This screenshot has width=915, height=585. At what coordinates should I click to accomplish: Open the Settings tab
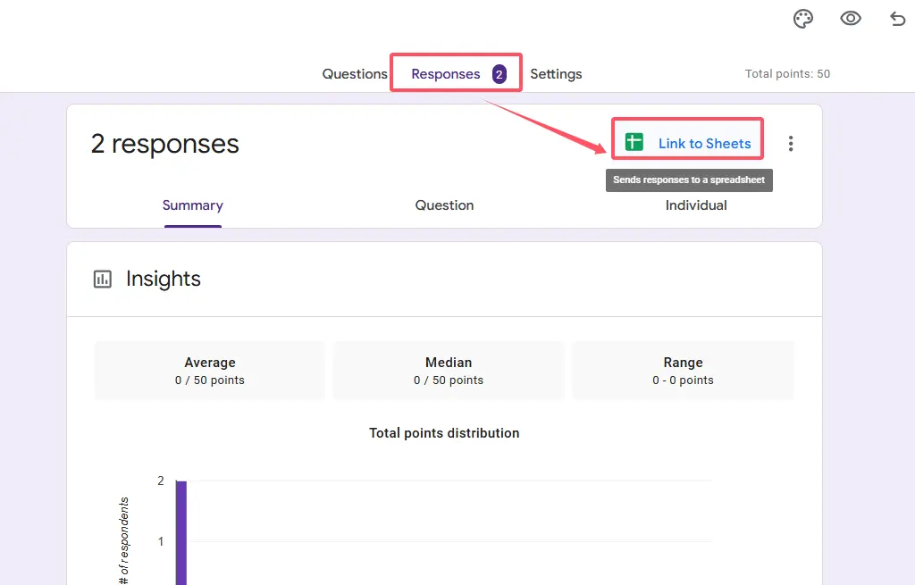click(556, 74)
